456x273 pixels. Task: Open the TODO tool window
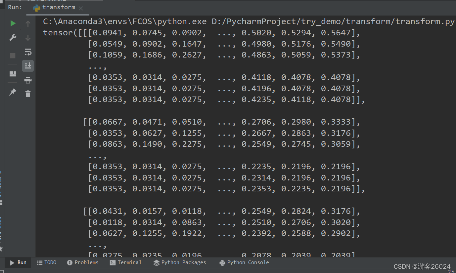(47, 262)
